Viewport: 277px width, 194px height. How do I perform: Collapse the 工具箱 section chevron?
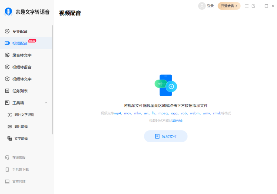click(46, 103)
